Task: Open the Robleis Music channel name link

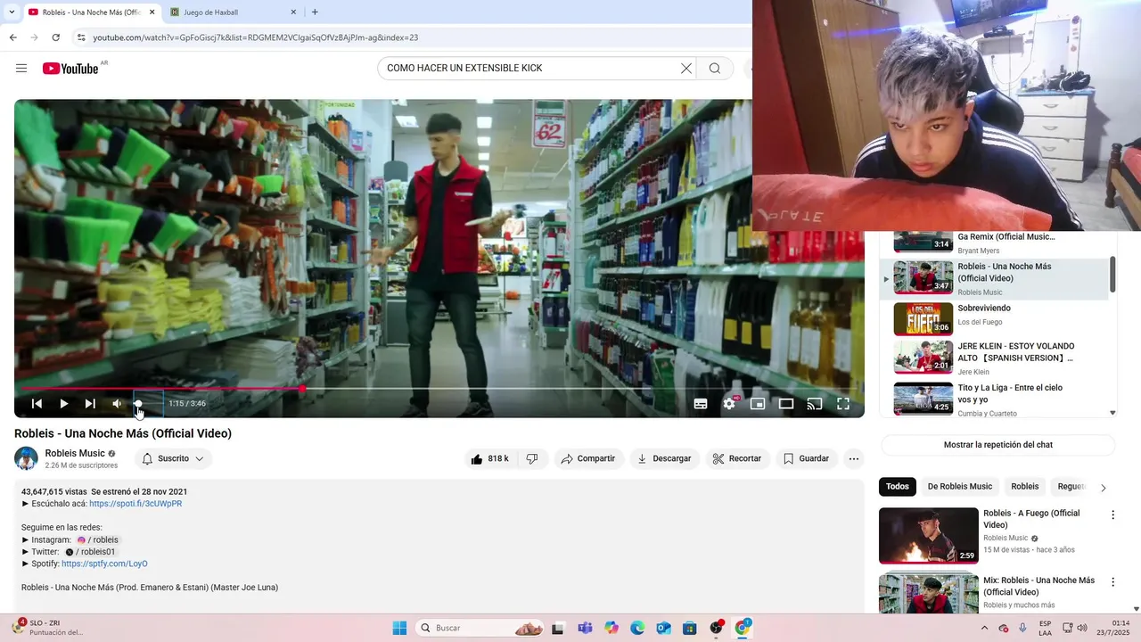Action: click(x=75, y=453)
